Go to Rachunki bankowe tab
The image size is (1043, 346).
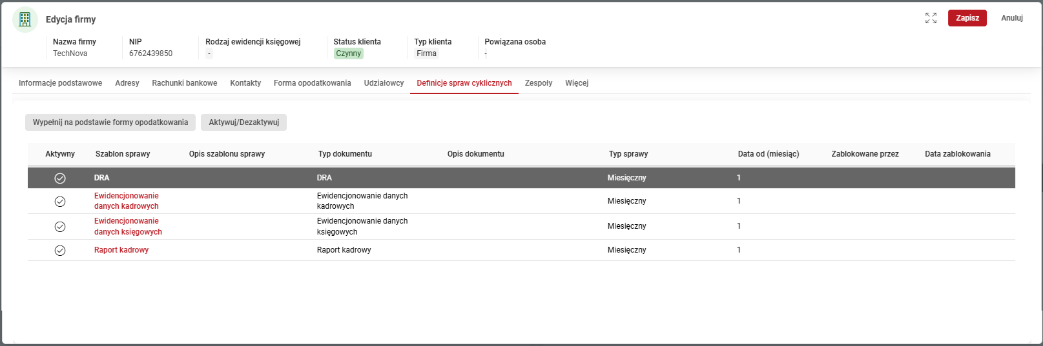click(185, 83)
